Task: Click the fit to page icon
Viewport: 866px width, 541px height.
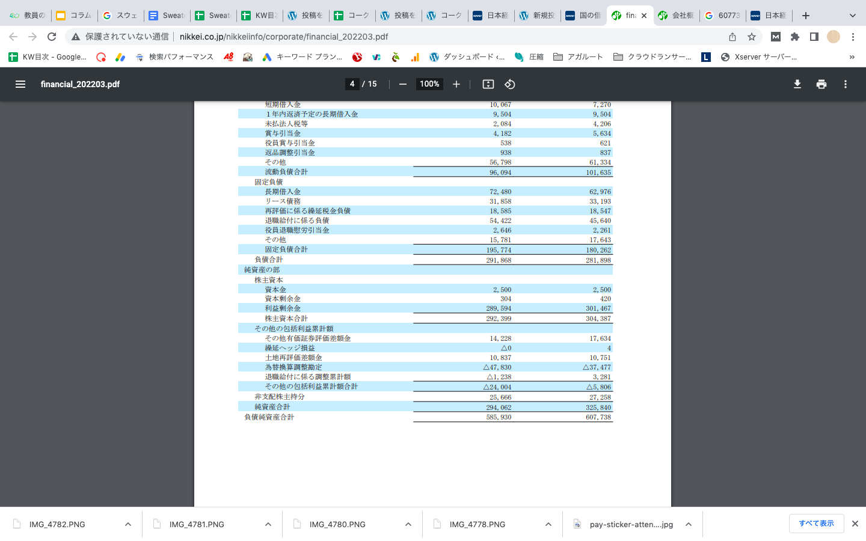Action: pyautogui.click(x=488, y=84)
